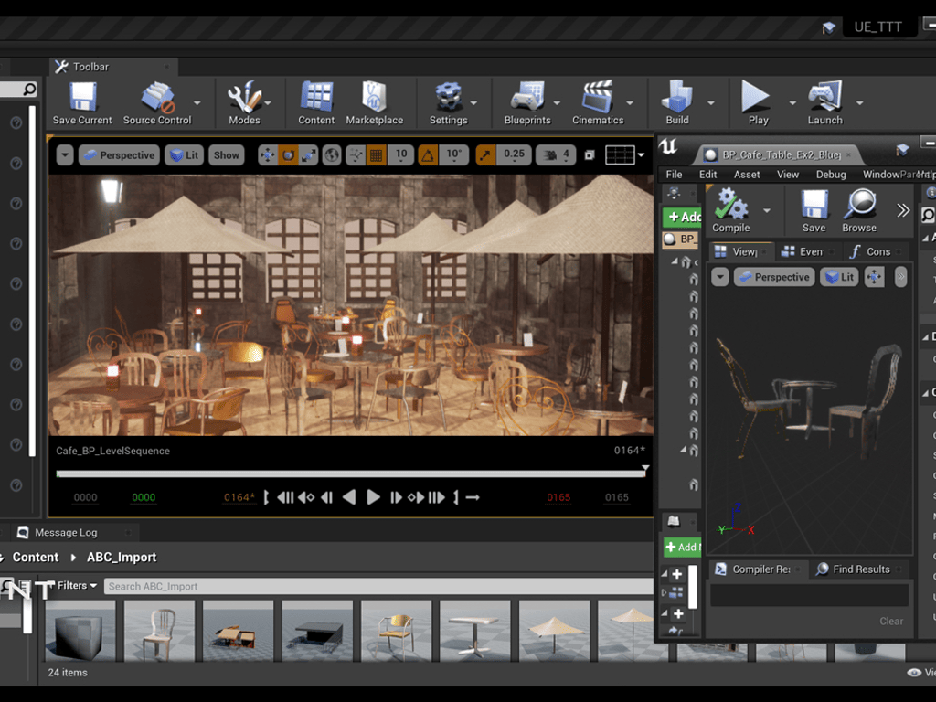
Task: Play the level sequence in reverse
Action: coord(349,497)
